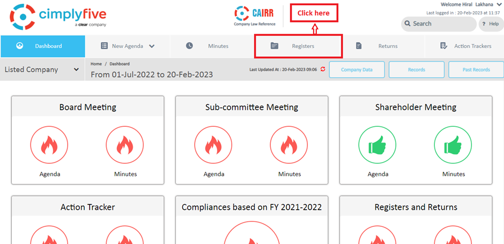Open Board Meeting Agenda fire icon
This screenshot has height=244, width=504.
49,144
